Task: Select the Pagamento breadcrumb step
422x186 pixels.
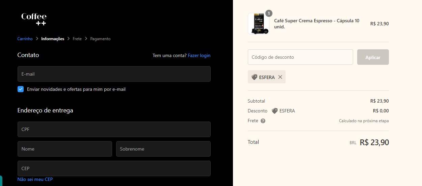Action: [100, 39]
